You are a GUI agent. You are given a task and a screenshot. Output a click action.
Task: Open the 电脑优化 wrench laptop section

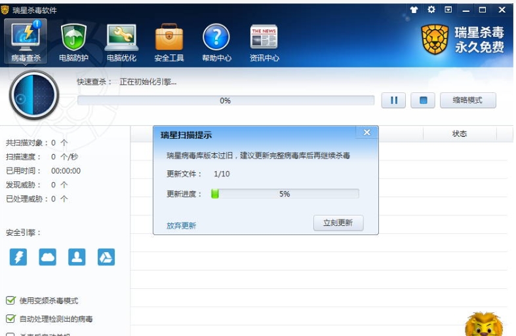click(x=121, y=43)
